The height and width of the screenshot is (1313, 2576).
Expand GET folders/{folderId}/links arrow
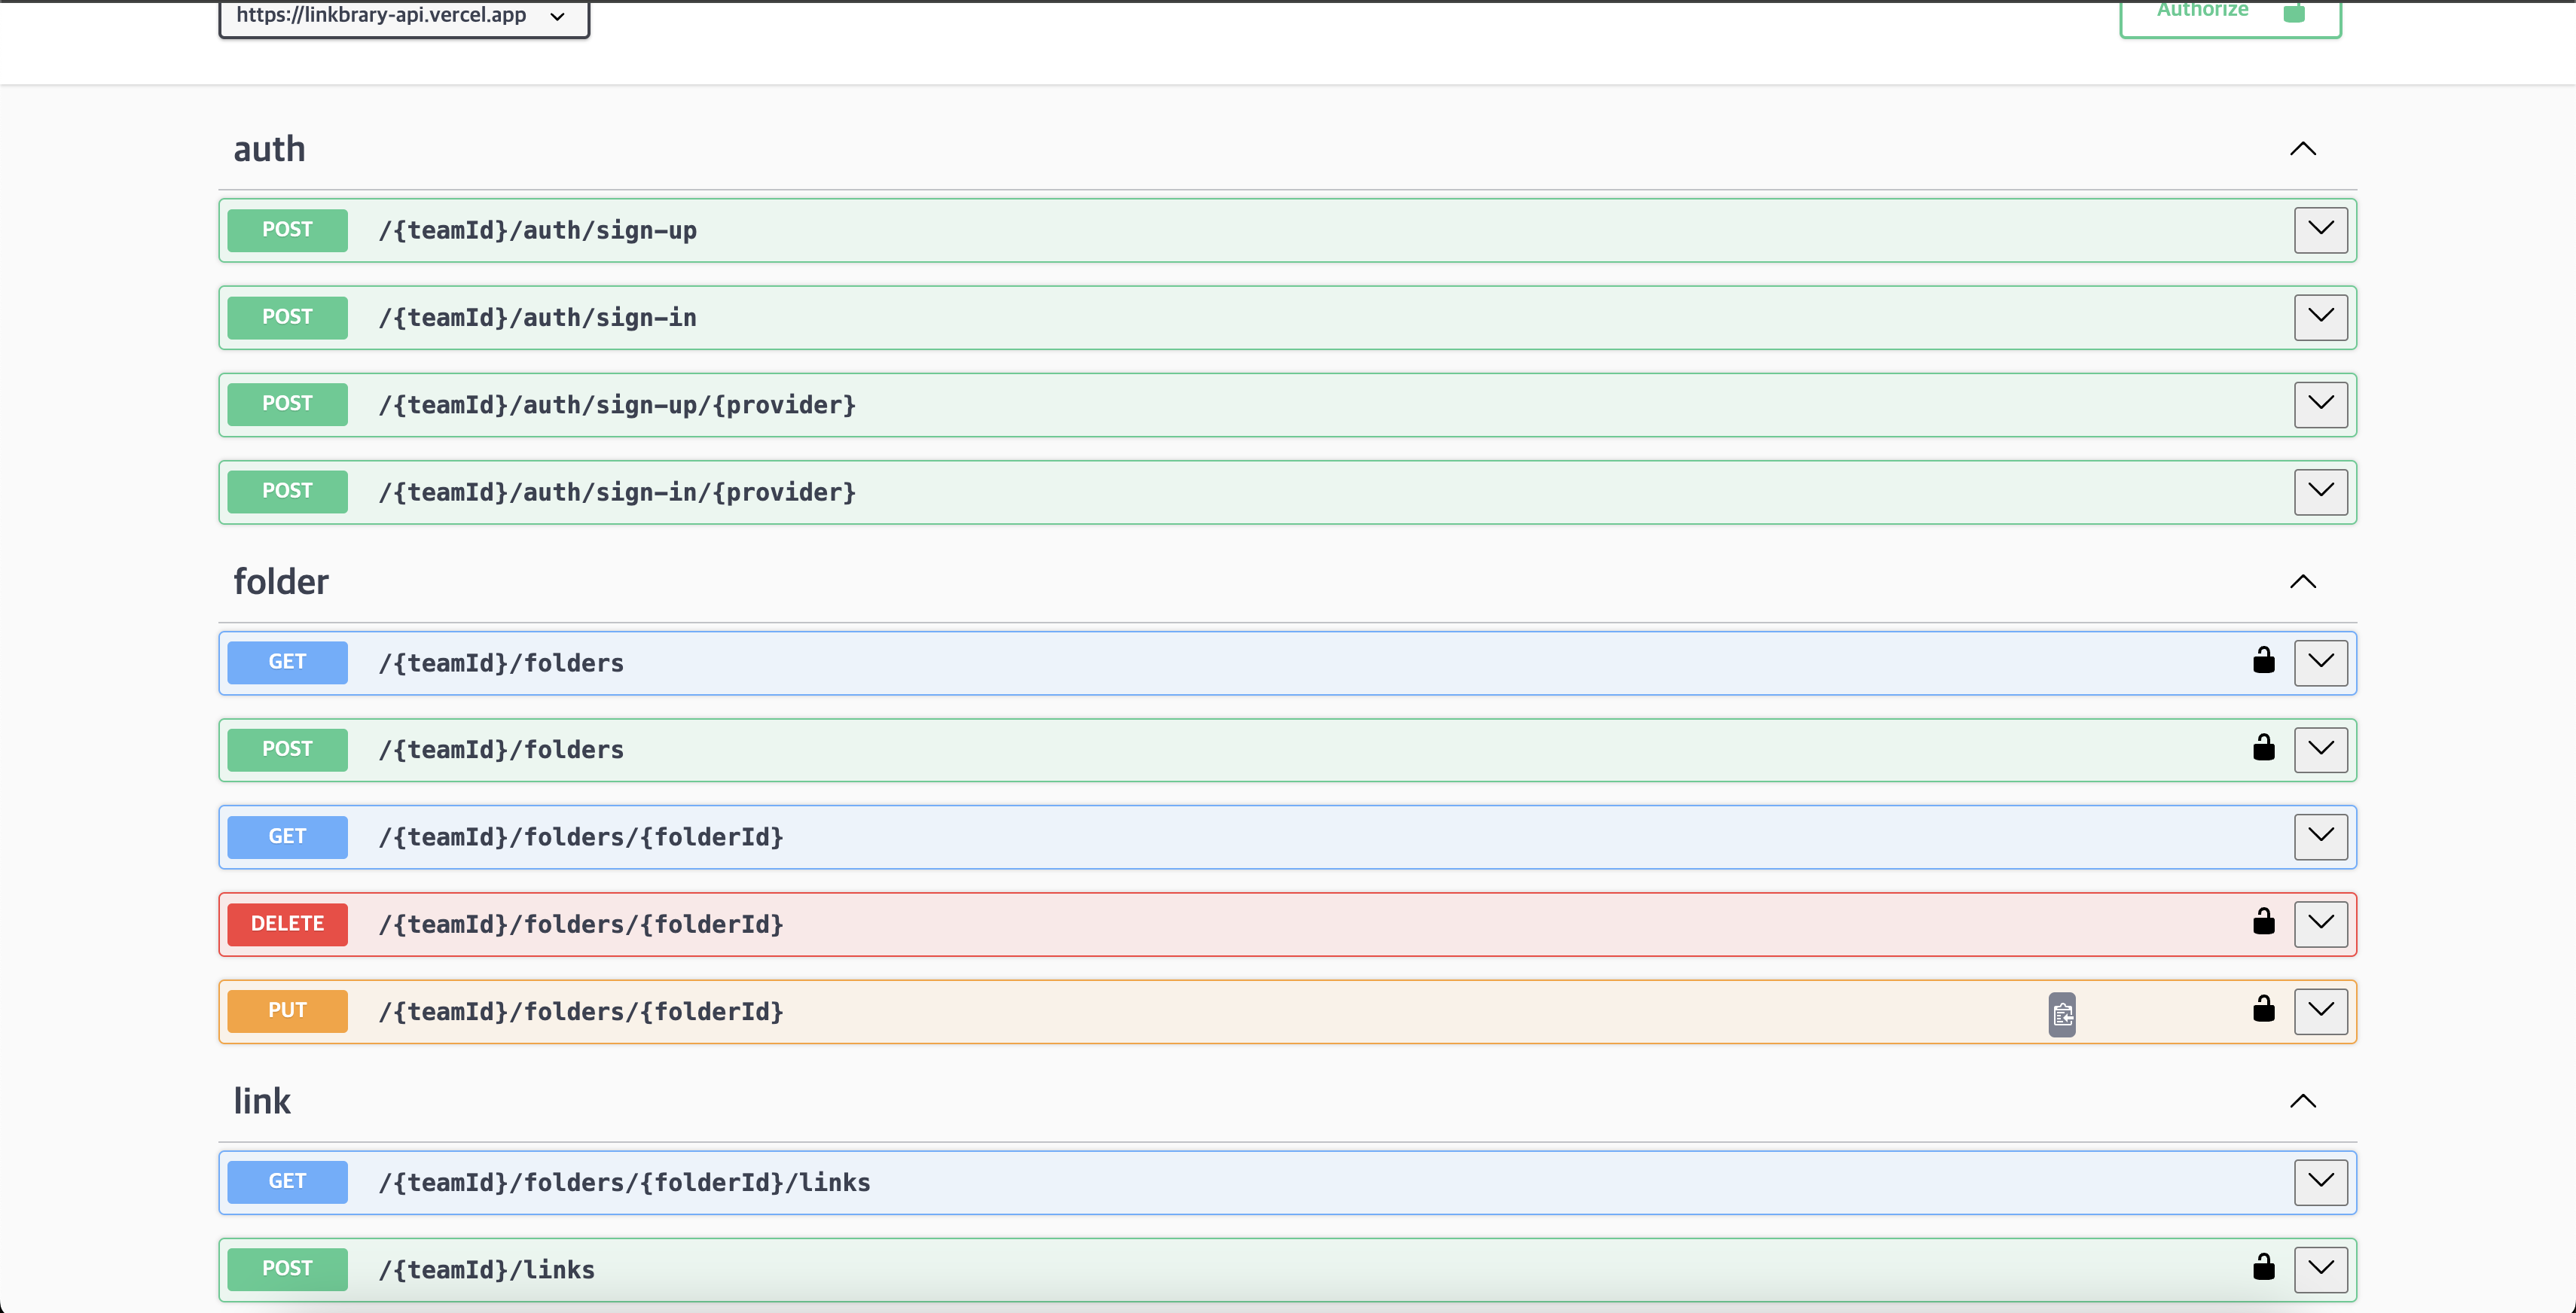(2321, 1182)
